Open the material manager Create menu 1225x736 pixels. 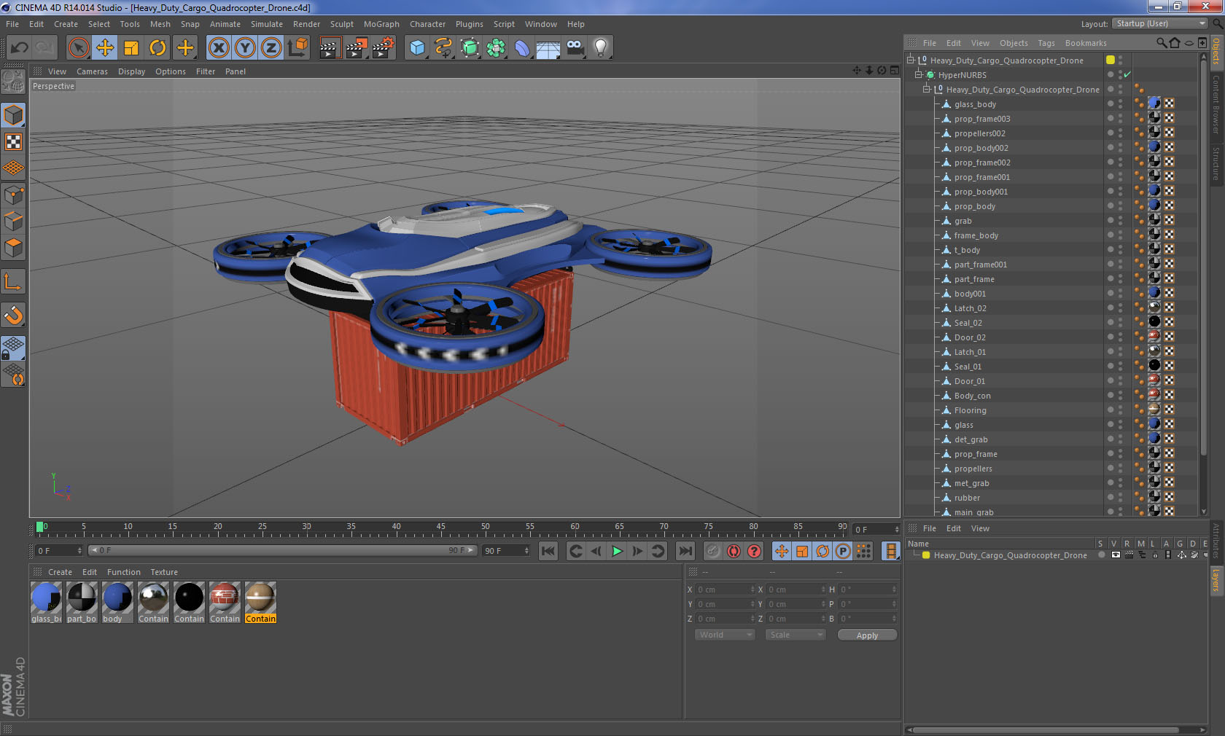[60, 572]
